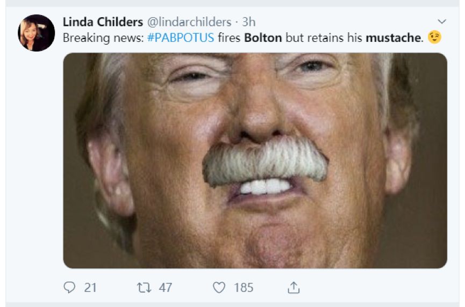Image resolution: width=465 pixels, height=307 pixels.
Task: Click the share tweet upload icon
Action: click(x=293, y=288)
